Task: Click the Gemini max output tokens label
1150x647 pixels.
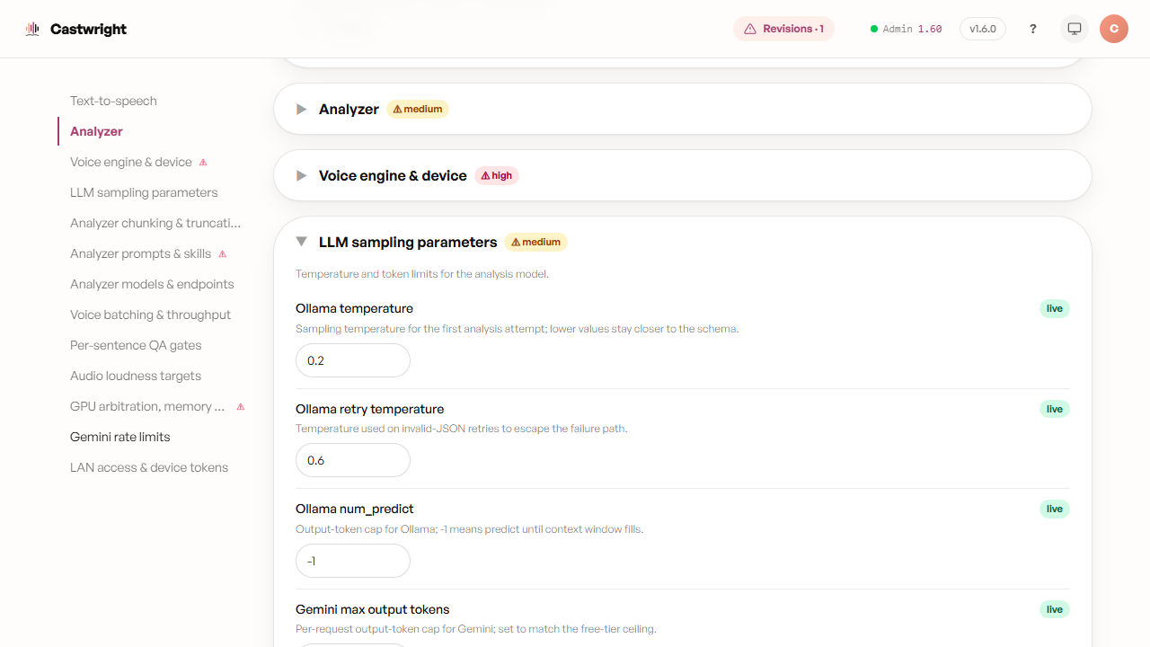Action: tap(372, 609)
